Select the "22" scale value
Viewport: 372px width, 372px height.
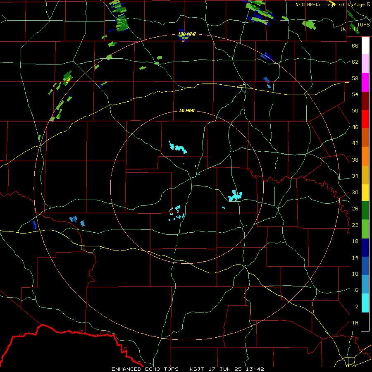[x=355, y=225]
